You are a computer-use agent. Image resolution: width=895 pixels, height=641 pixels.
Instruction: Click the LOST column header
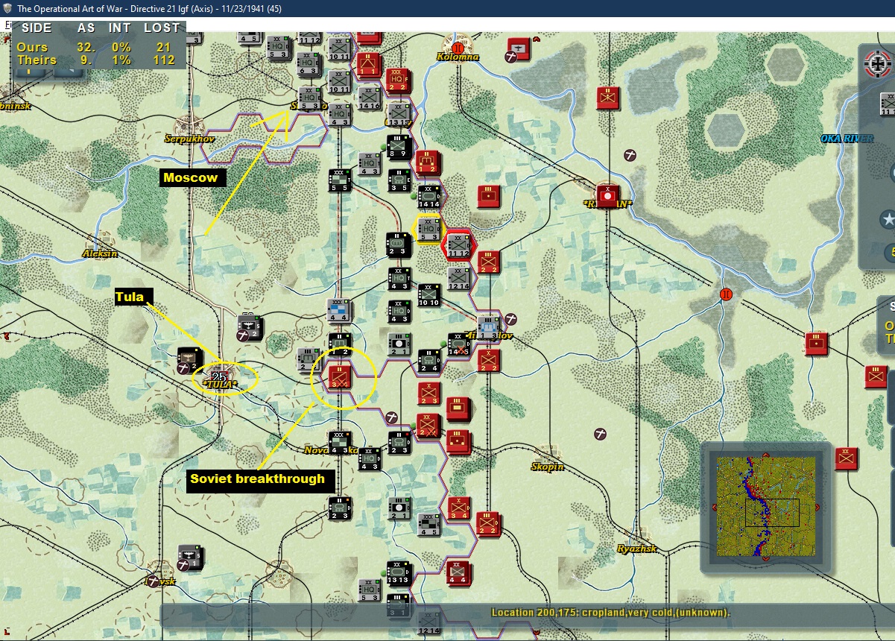[162, 28]
